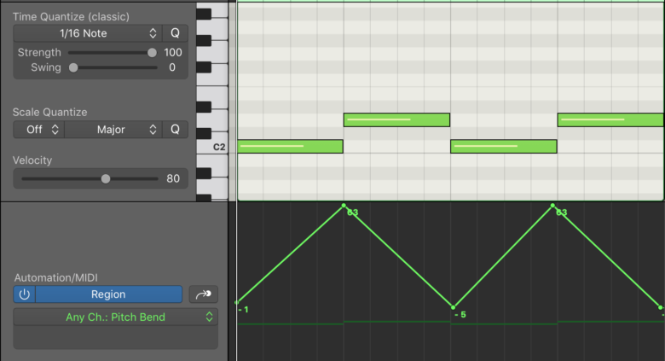Open the 1/16 Note quantize dropdown

(87, 33)
